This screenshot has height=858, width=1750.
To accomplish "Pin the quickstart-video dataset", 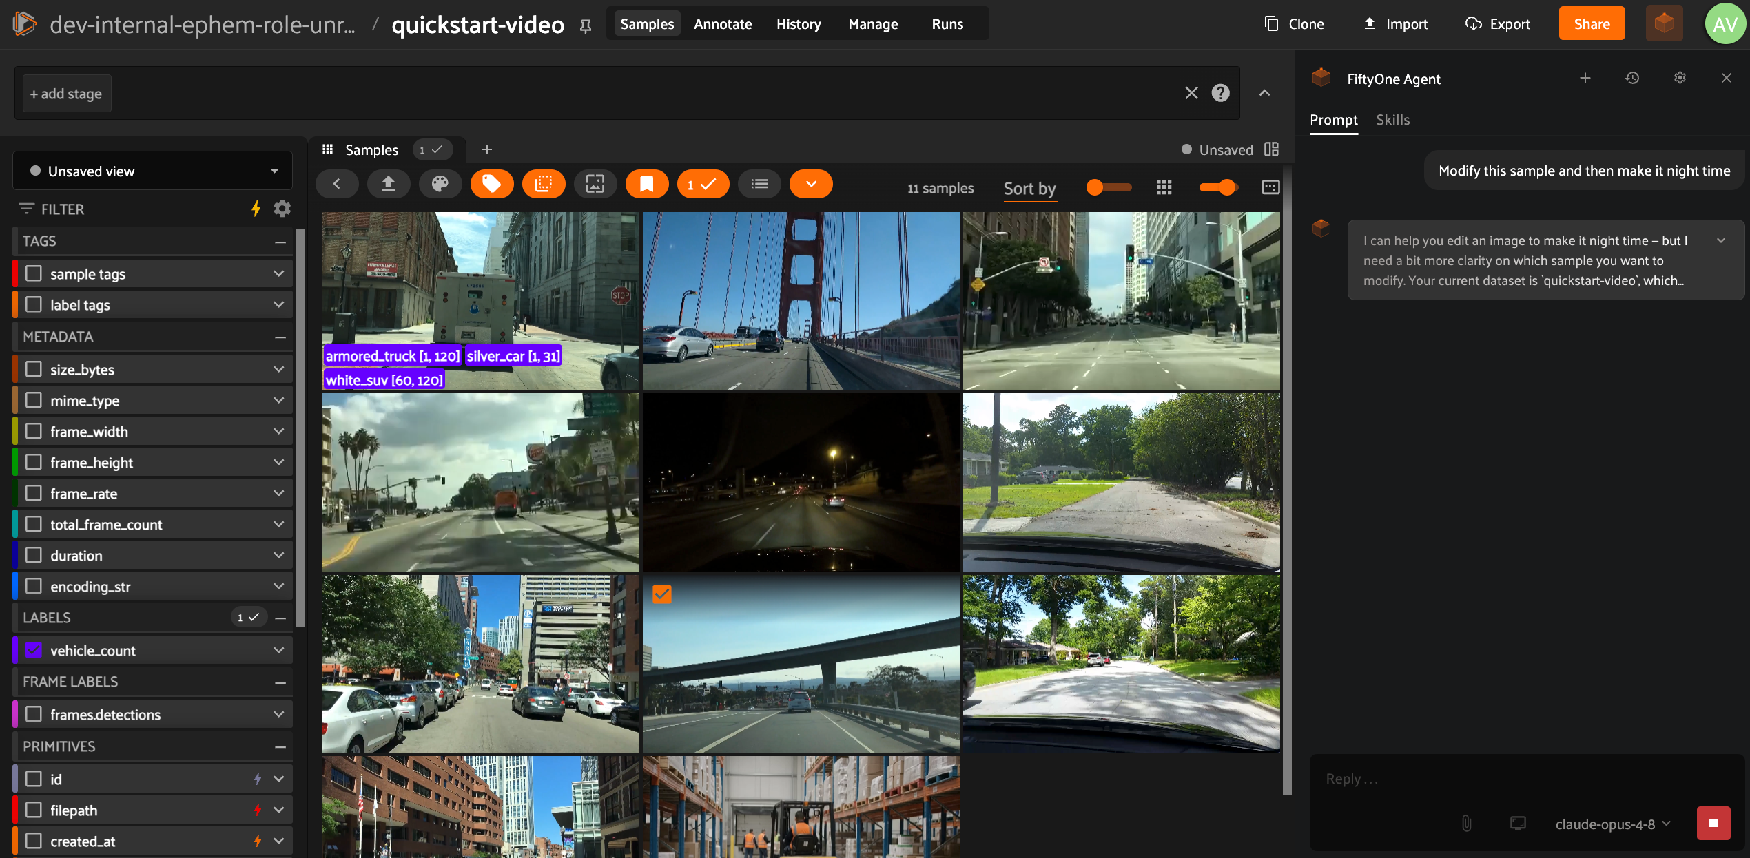I will click(x=586, y=26).
